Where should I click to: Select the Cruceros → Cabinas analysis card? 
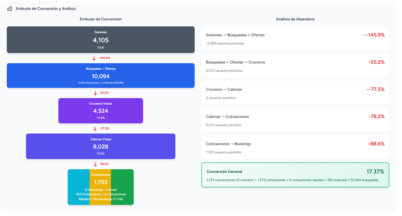tap(295, 93)
